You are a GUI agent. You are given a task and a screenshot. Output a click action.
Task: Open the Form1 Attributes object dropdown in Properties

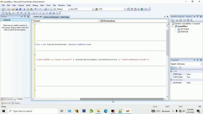[201, 64]
